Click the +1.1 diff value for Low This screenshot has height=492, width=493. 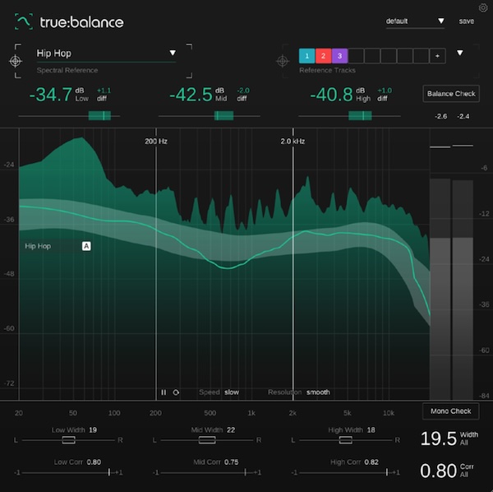tap(104, 91)
